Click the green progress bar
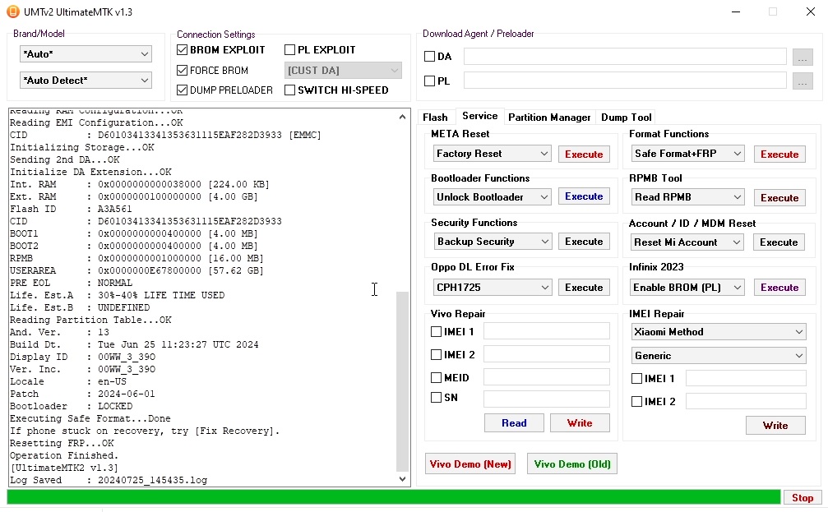Image resolution: width=828 pixels, height=512 pixels. tap(393, 496)
